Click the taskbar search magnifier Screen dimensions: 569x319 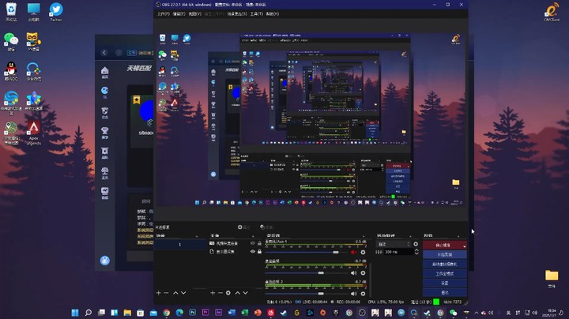tap(89, 313)
